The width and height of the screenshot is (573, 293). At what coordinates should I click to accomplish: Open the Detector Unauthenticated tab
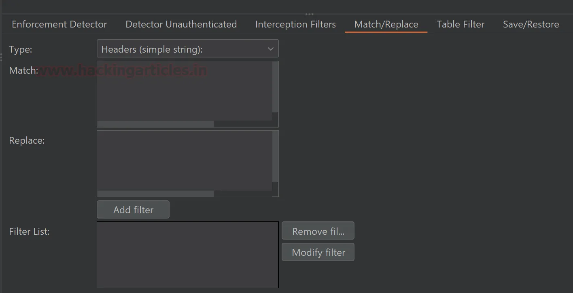pos(181,24)
